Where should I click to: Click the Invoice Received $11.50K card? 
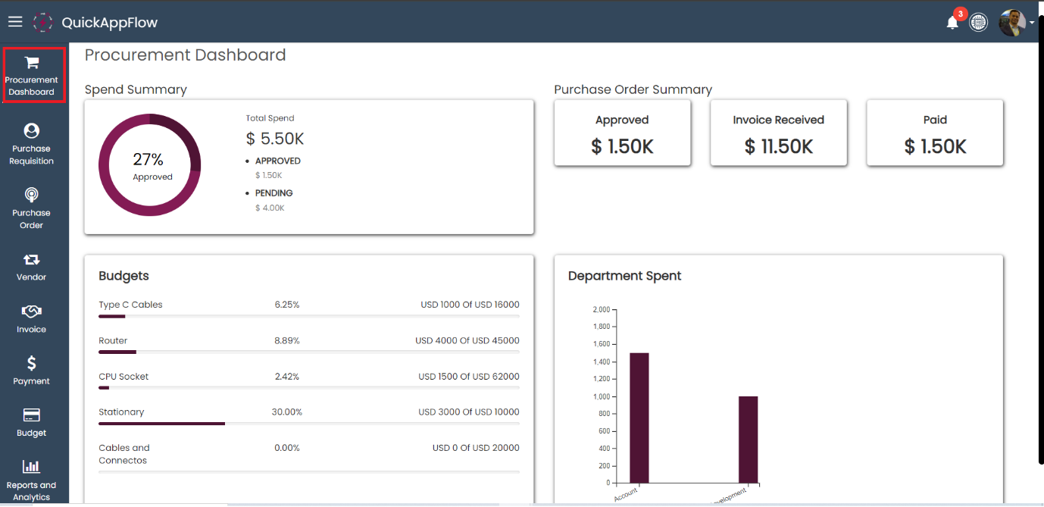(778, 133)
